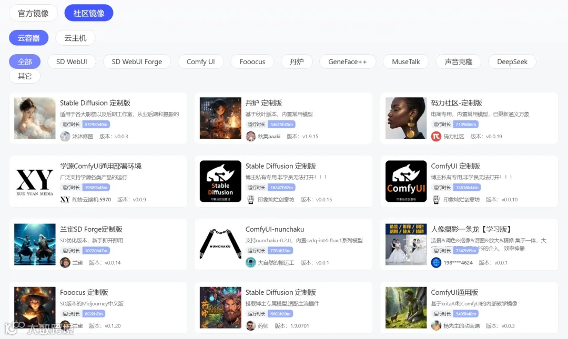Click the blue 198****4624 avatar
This screenshot has height=339, width=568.
(436, 263)
